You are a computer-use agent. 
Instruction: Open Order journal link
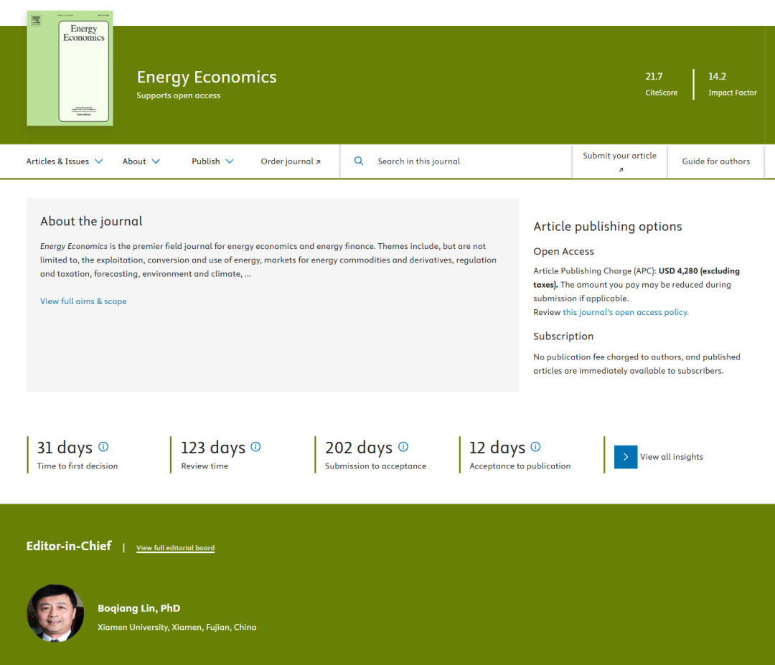click(x=291, y=161)
